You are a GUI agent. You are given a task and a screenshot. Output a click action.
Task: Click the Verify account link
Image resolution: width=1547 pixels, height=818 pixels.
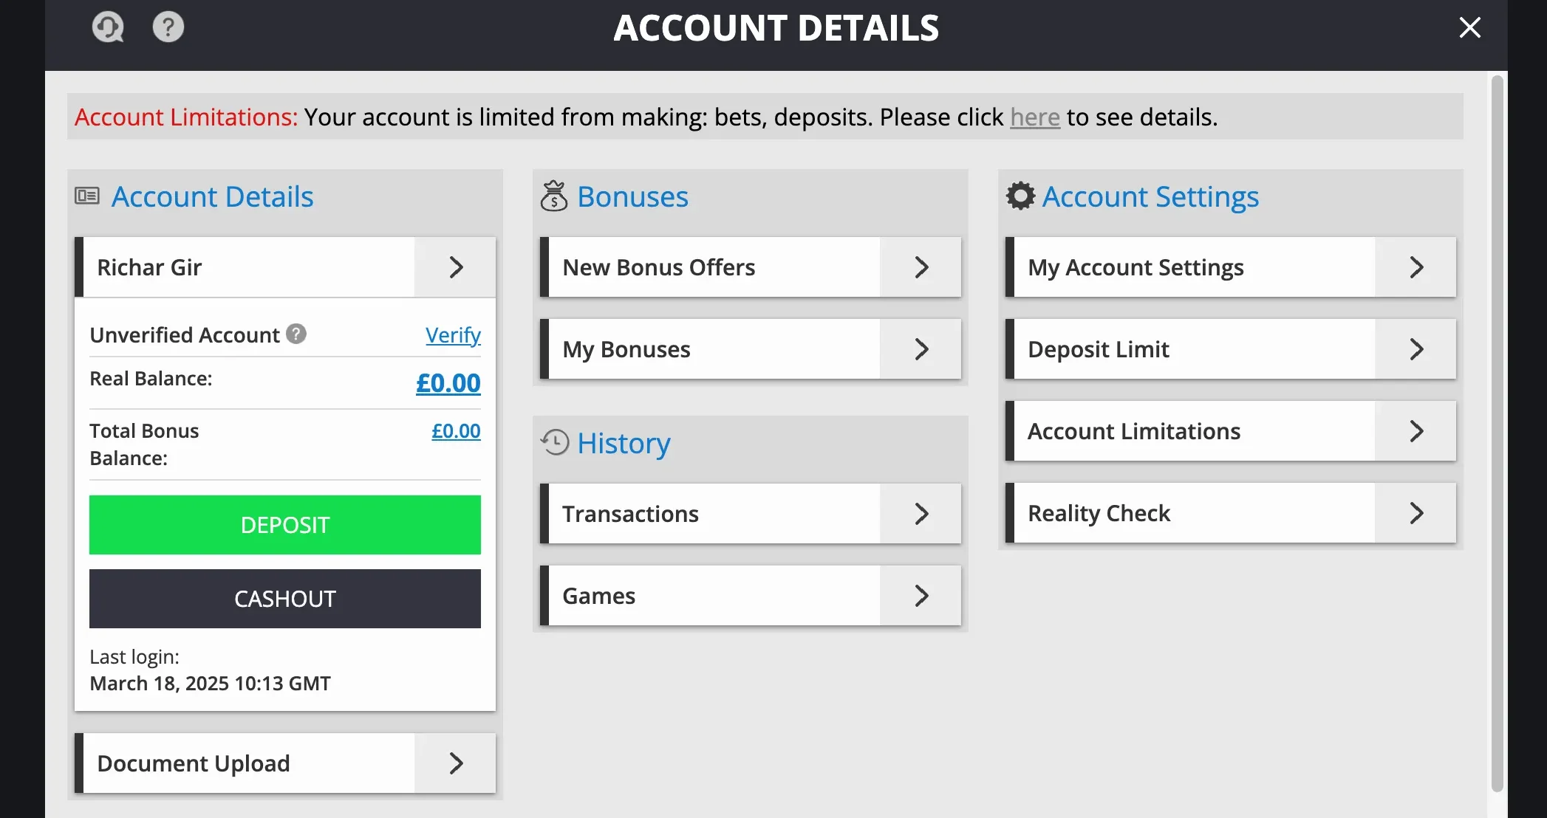[x=453, y=335]
